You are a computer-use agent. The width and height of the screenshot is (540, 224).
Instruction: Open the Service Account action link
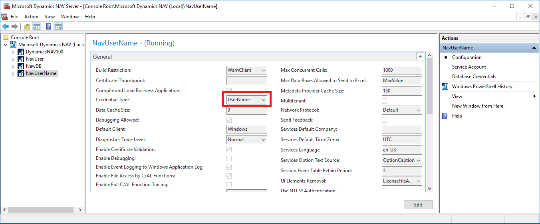(469, 67)
